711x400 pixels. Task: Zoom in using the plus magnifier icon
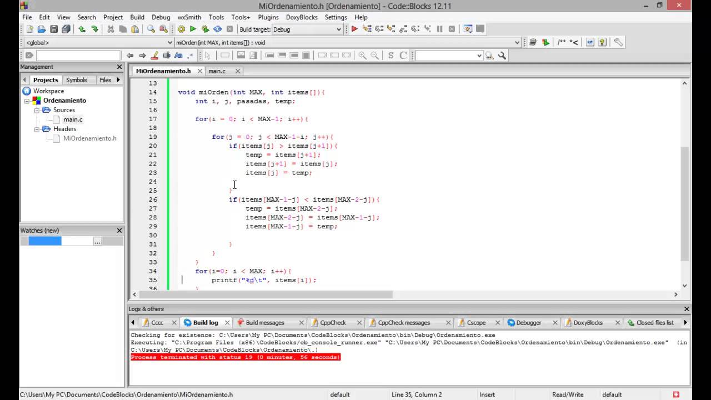click(x=363, y=56)
